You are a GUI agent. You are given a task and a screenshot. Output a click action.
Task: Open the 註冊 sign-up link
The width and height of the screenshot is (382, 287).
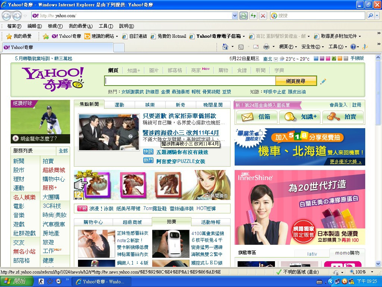(357, 105)
